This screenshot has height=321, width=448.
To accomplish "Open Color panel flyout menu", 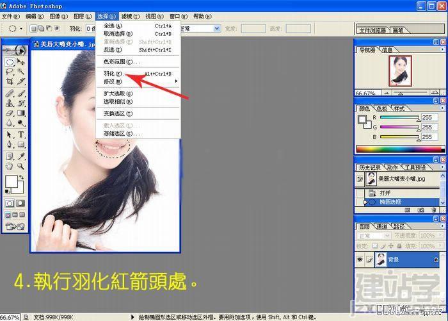I will [x=442, y=108].
